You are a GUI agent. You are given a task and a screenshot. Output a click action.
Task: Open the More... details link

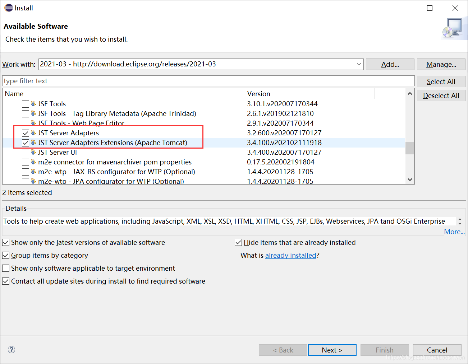[x=454, y=232]
